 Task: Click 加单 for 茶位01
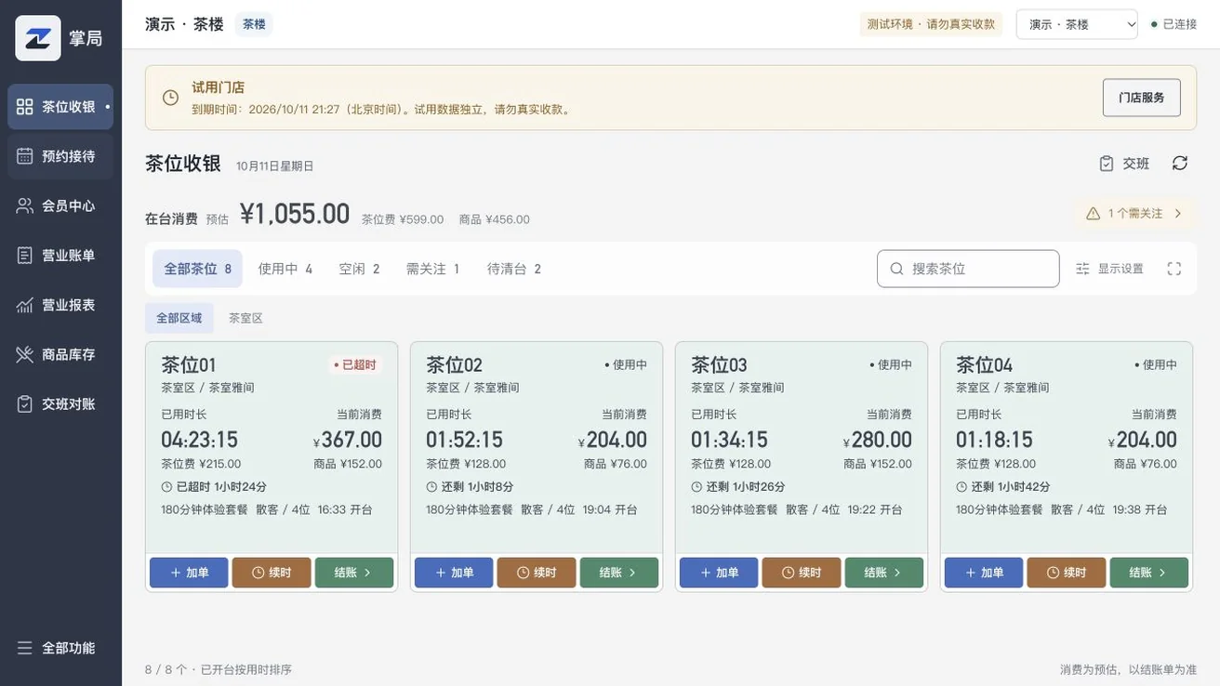point(189,573)
